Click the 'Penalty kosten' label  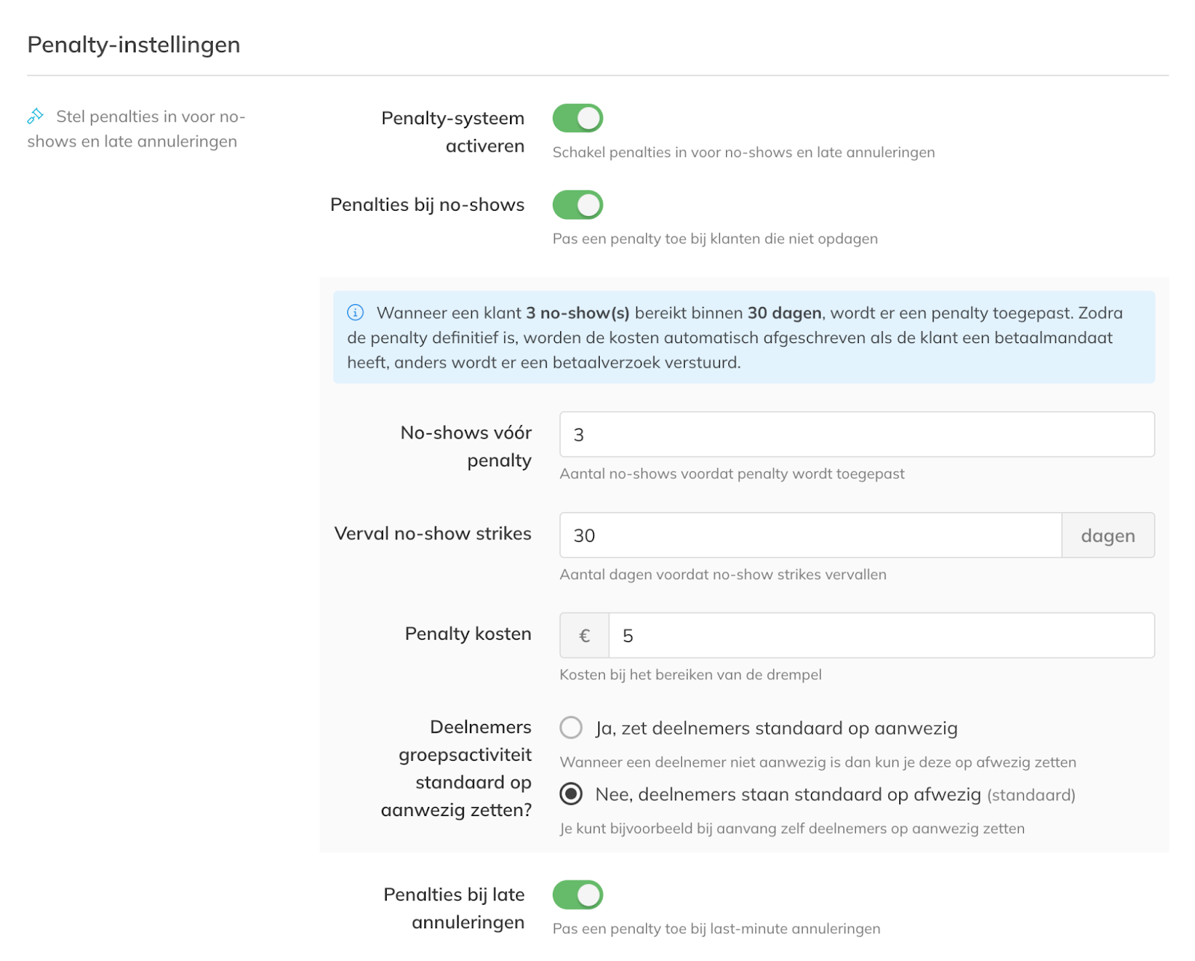coord(468,634)
